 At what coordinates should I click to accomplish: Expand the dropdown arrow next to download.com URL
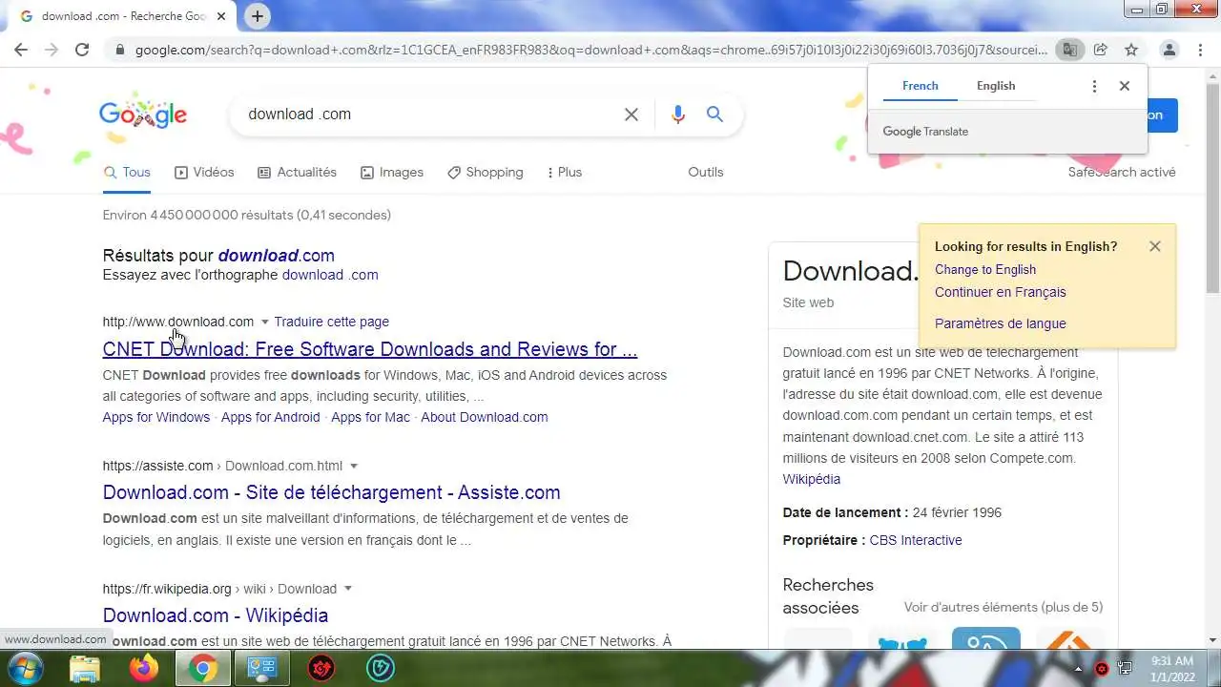[265, 322]
